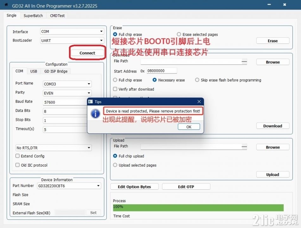
Task: Select Upload selected pages option
Action: pos(115,165)
